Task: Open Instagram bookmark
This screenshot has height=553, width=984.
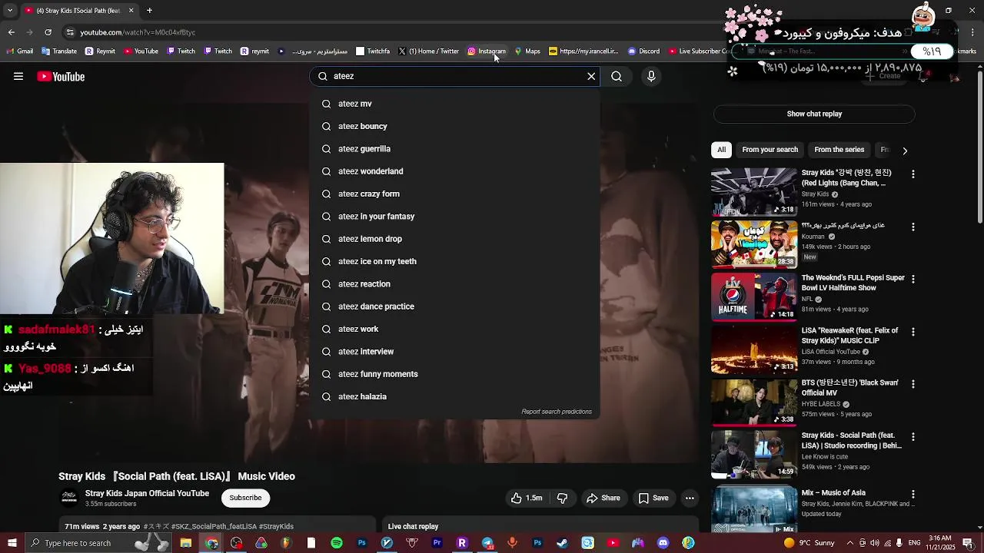Action: (x=487, y=51)
